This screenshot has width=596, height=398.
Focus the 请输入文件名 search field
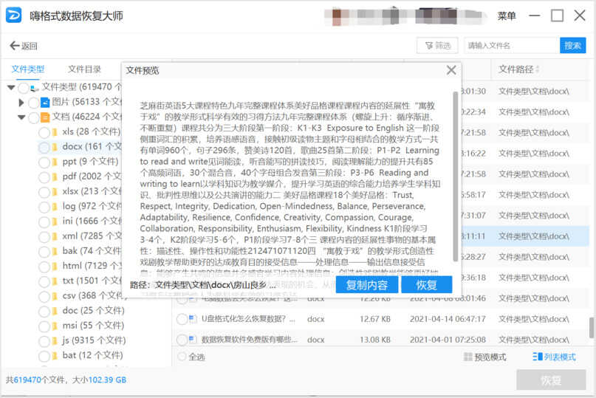[x=511, y=46]
